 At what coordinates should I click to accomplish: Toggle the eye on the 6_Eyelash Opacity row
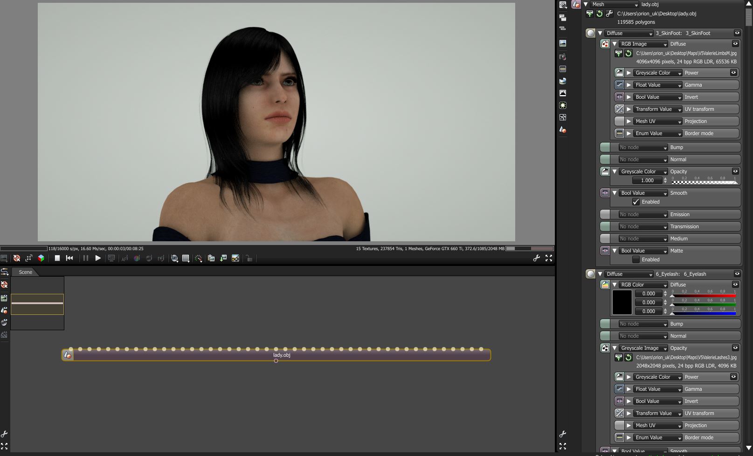coord(735,348)
